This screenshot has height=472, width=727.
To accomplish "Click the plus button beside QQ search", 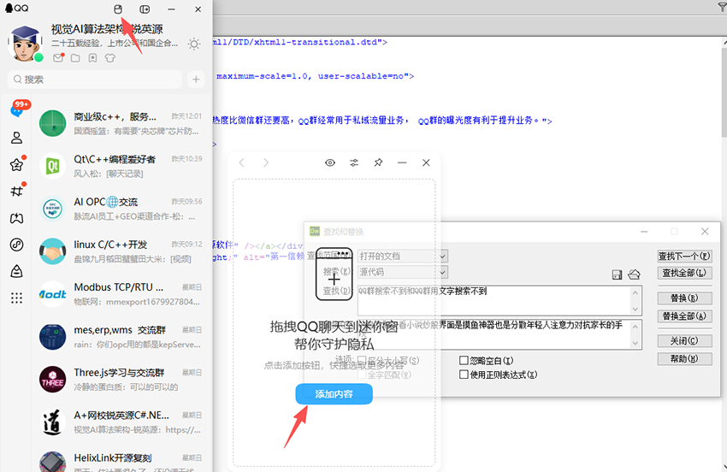I will coord(196,80).
